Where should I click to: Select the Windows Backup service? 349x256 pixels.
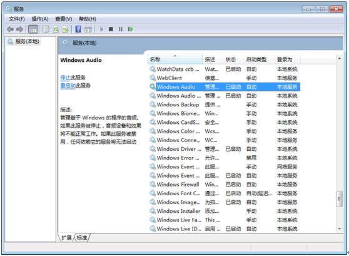tap(225, 105)
